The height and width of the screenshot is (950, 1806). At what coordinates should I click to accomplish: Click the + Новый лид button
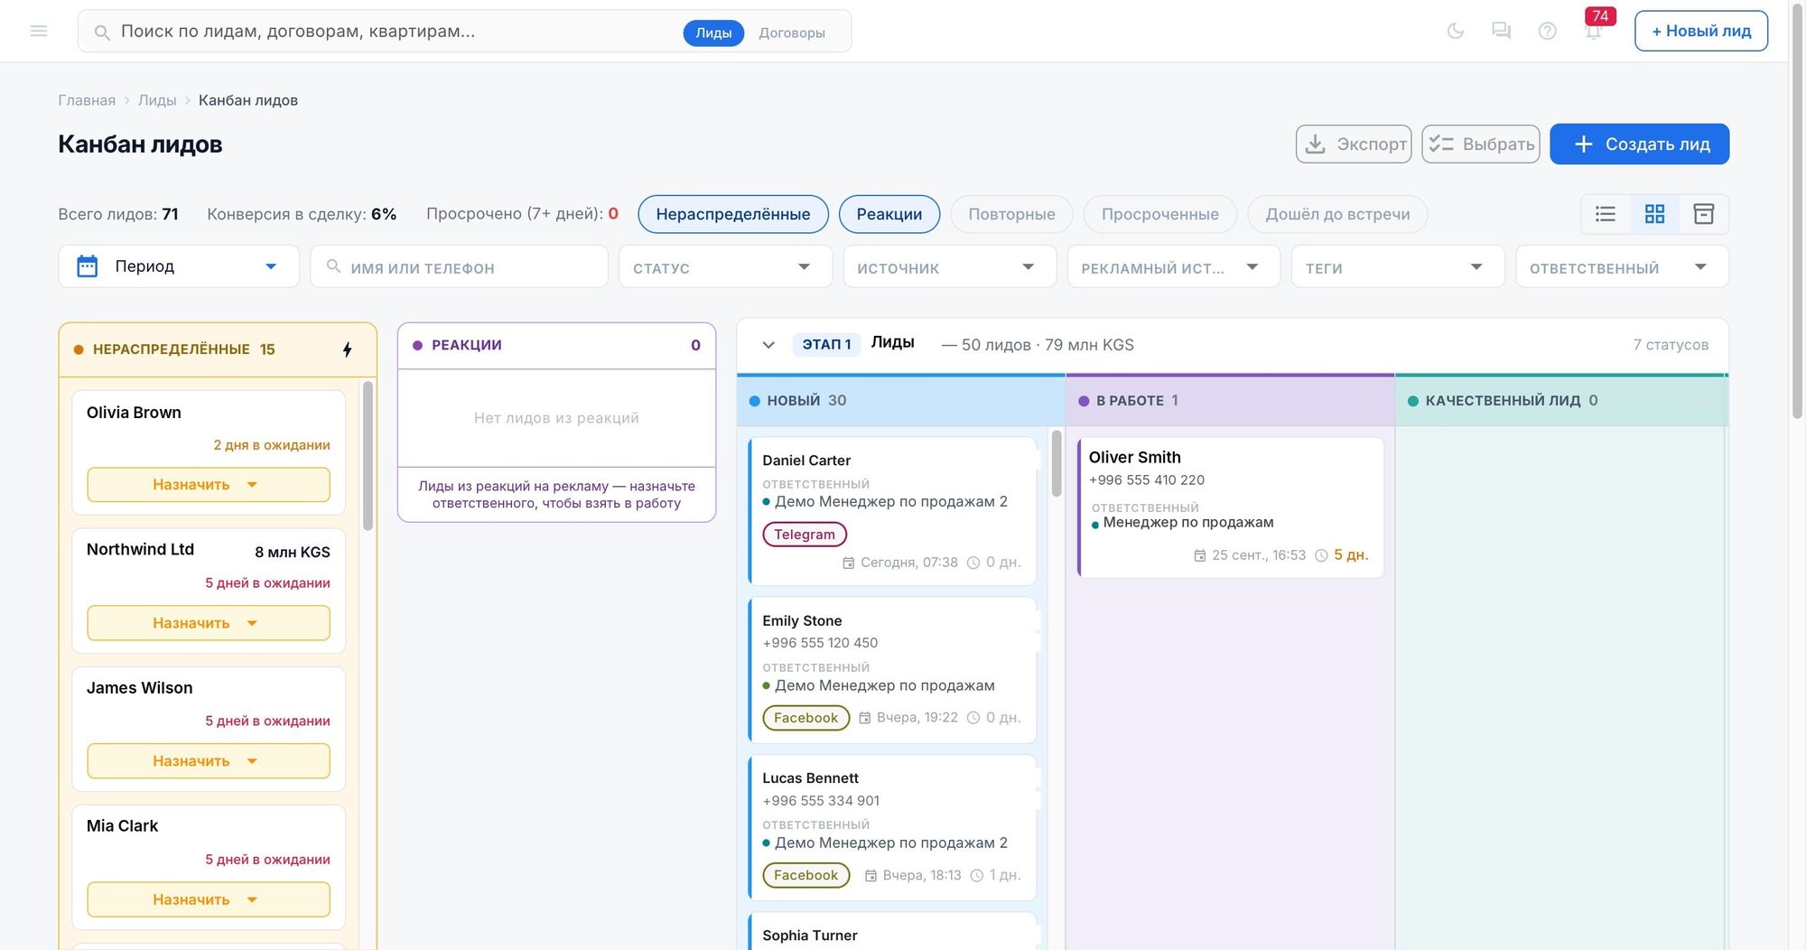[x=1701, y=31]
